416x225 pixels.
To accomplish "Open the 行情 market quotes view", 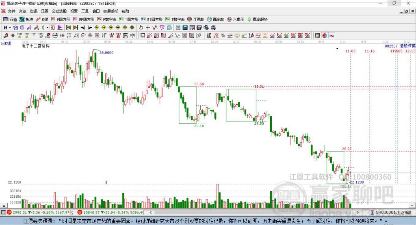I will (x=10, y=19).
